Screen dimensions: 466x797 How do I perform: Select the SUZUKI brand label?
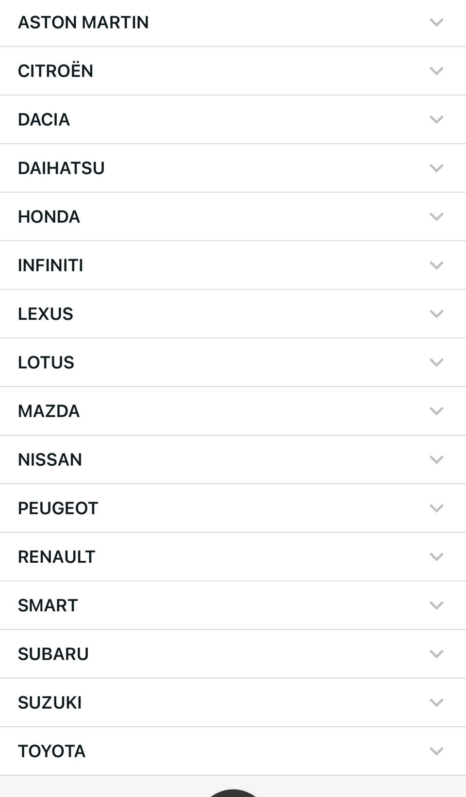pyautogui.click(x=50, y=702)
